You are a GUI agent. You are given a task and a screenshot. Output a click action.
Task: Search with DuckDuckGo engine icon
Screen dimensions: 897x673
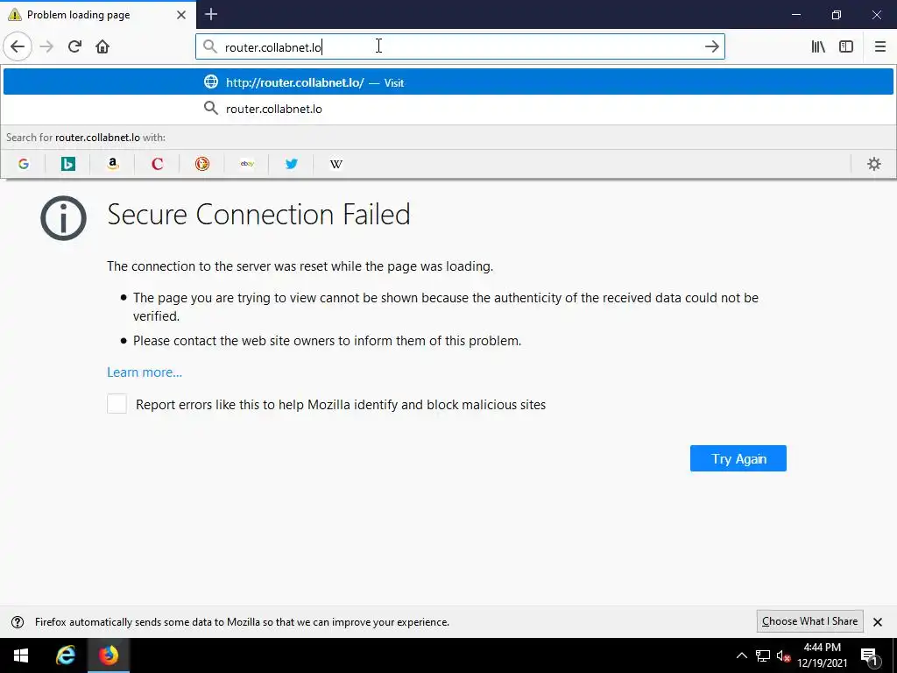pyautogui.click(x=202, y=164)
